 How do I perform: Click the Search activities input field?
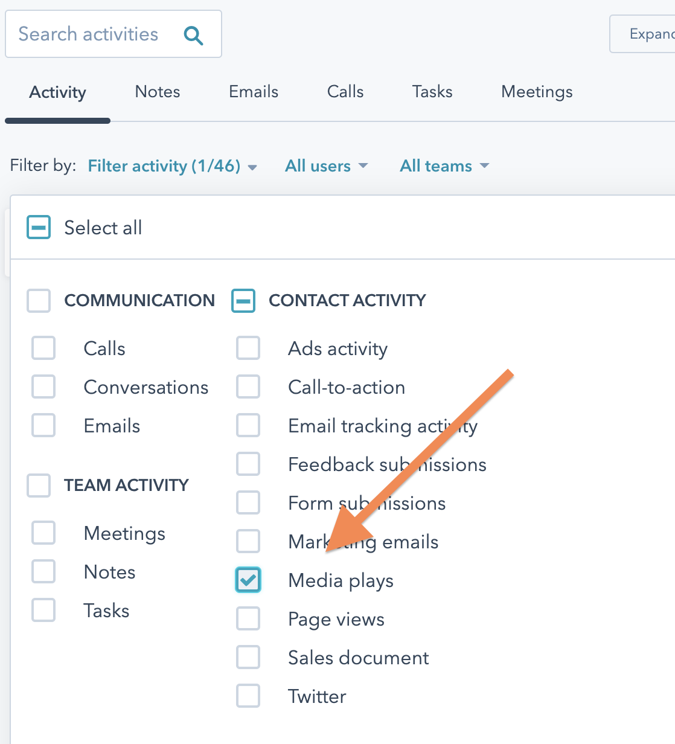click(x=91, y=34)
